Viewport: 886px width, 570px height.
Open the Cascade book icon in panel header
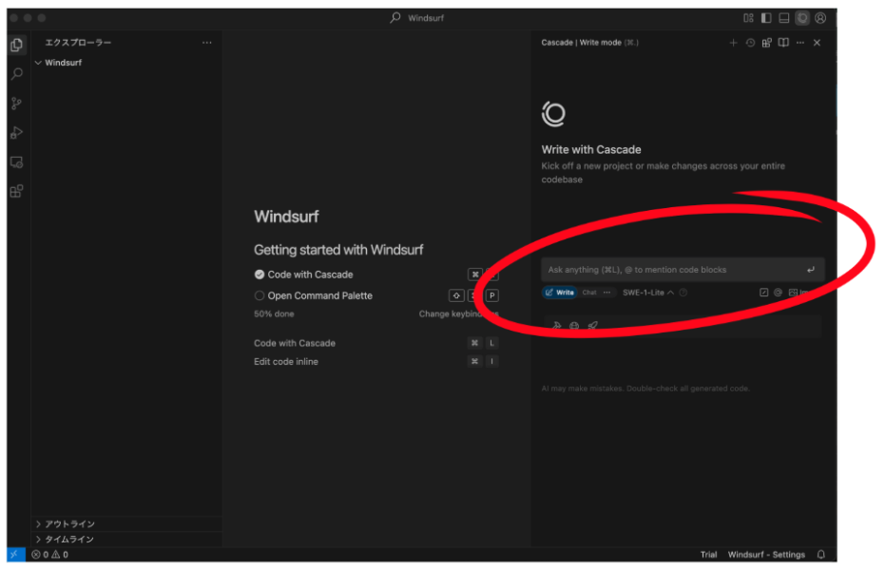click(783, 43)
